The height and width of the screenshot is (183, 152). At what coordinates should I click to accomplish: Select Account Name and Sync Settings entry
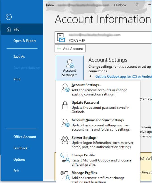click(98, 125)
